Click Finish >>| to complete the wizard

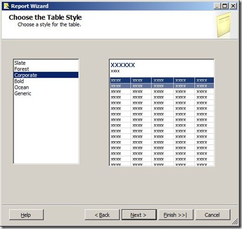(176, 215)
